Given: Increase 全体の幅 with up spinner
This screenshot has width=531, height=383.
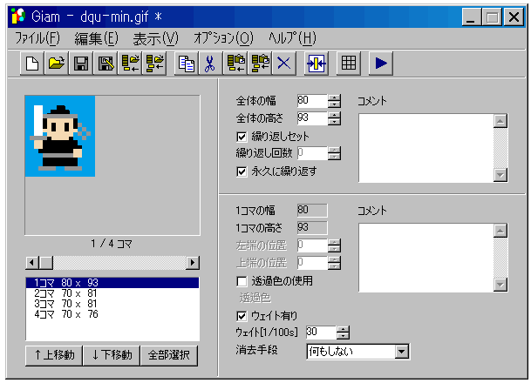Looking at the screenshot, I should (x=334, y=97).
